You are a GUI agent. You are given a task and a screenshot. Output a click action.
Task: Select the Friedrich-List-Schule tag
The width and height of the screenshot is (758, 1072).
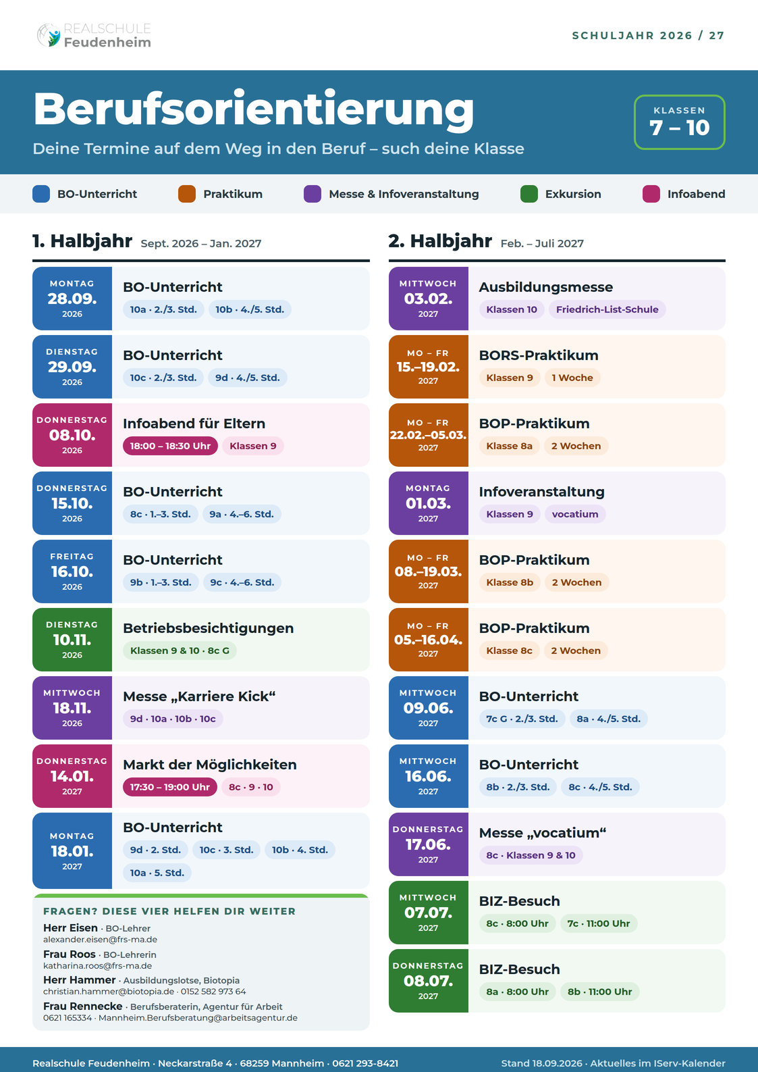(x=607, y=309)
